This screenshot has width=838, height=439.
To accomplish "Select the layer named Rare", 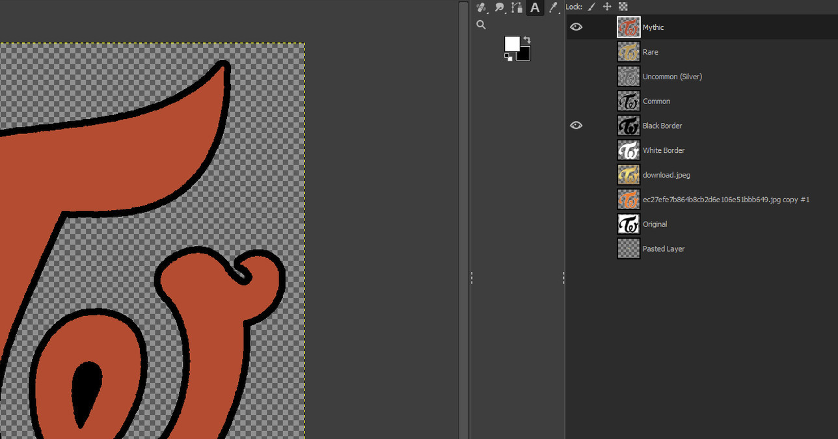I will [x=650, y=52].
